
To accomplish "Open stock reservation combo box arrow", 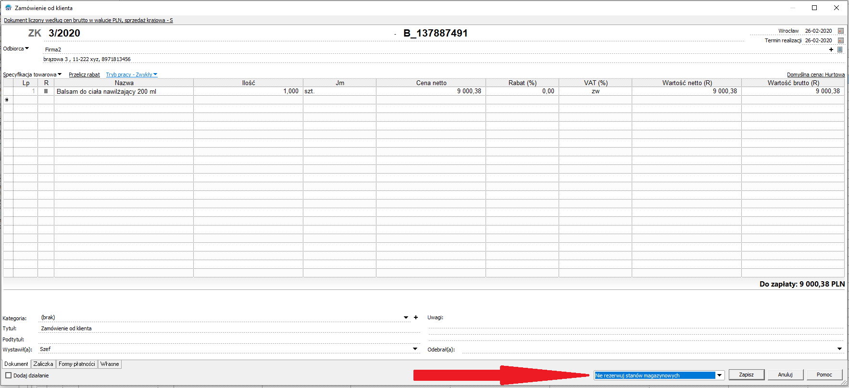I will (x=720, y=375).
